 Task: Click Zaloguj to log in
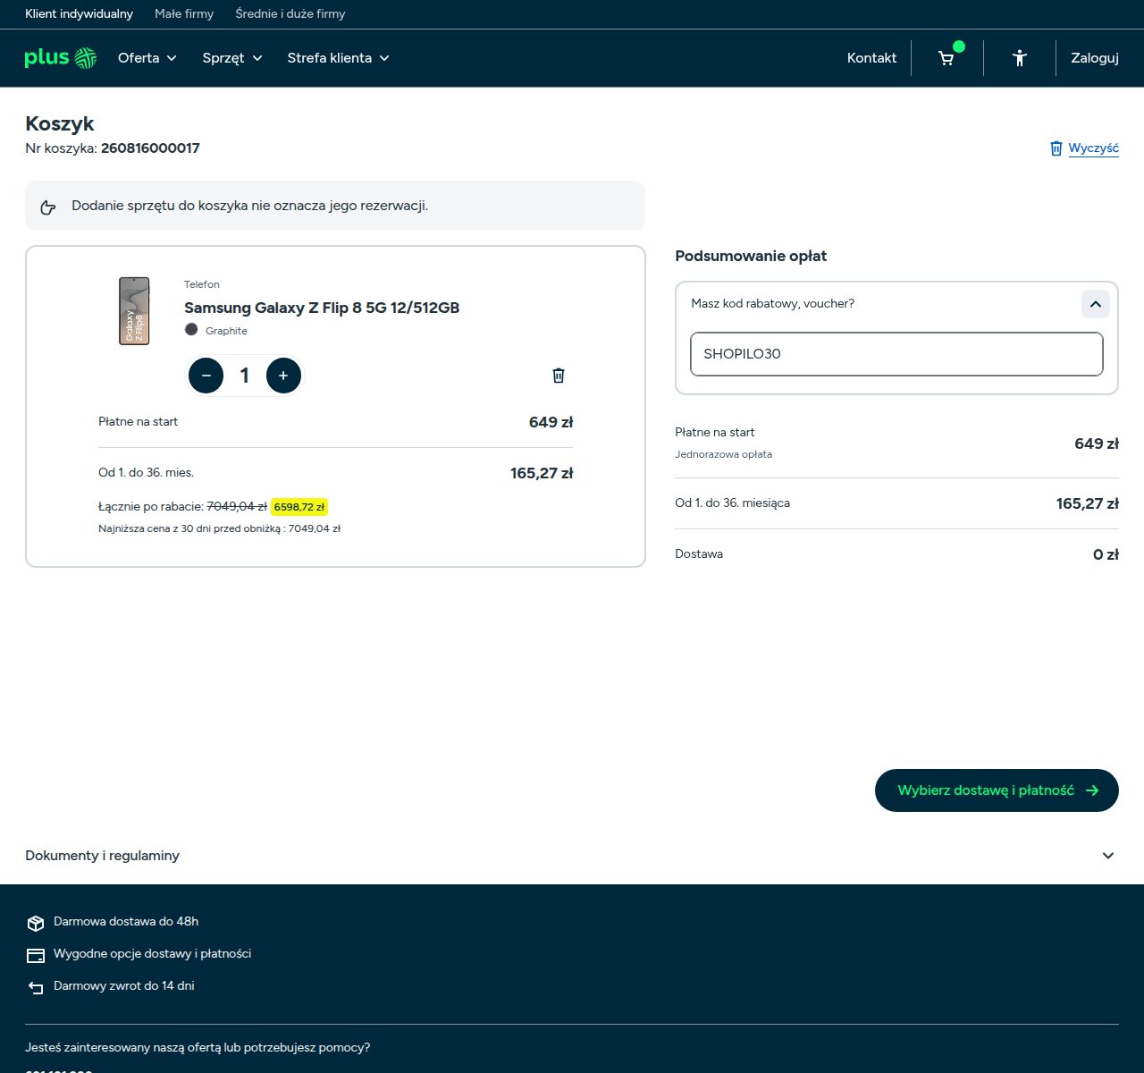tap(1095, 58)
